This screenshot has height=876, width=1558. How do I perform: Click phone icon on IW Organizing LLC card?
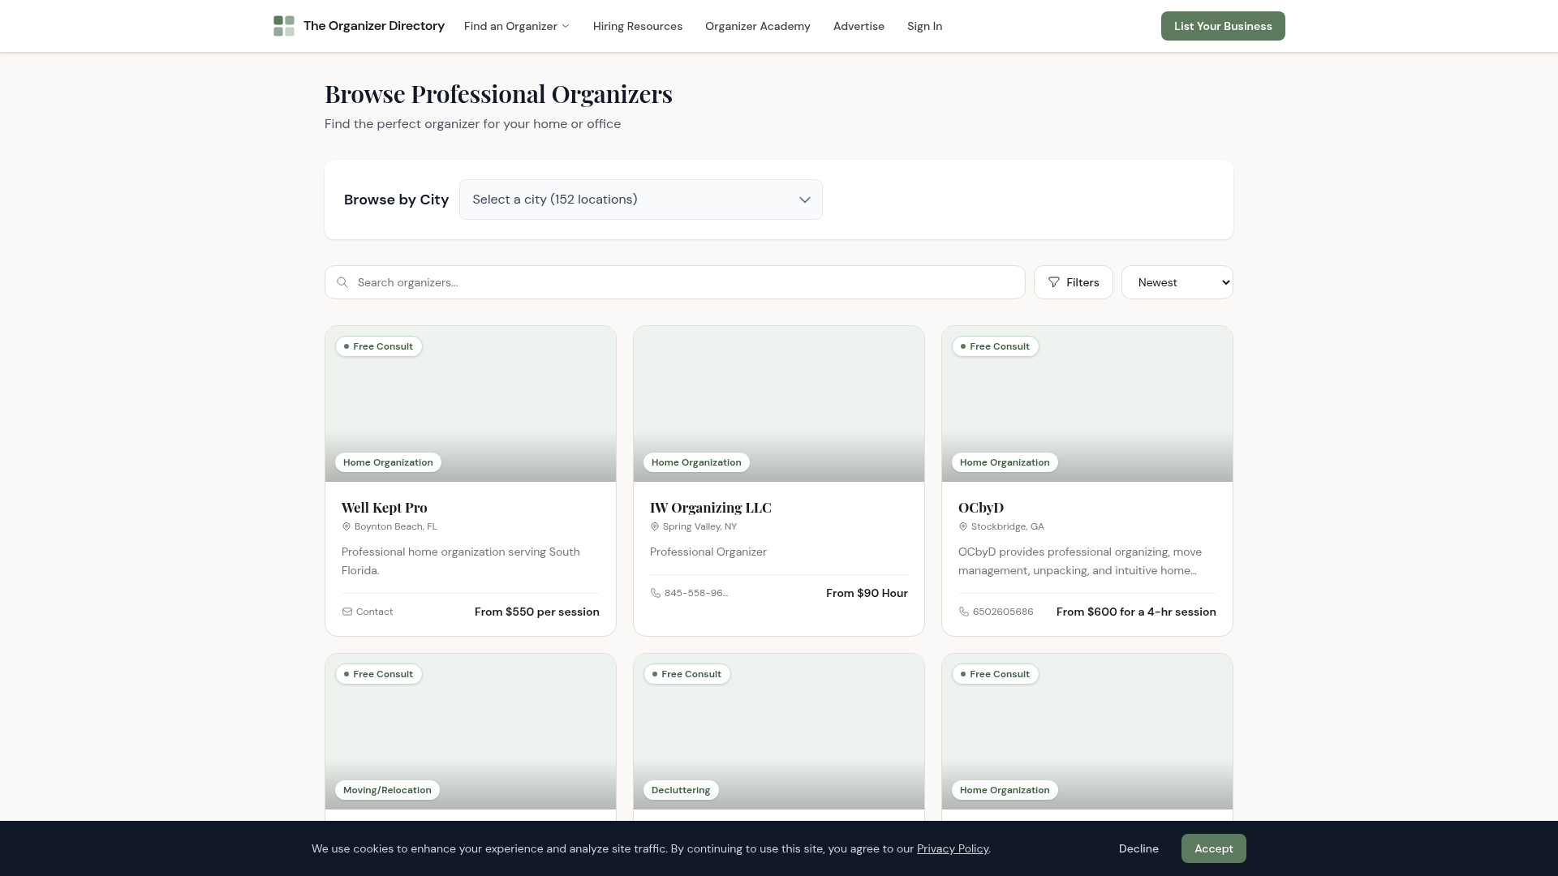coord(656,593)
